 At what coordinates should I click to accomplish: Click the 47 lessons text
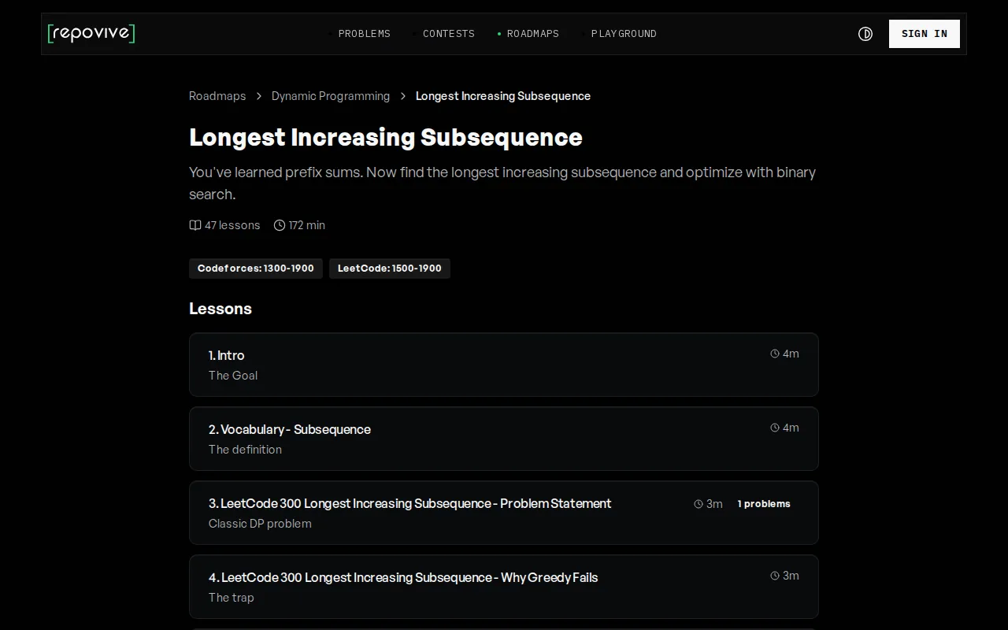click(x=232, y=225)
